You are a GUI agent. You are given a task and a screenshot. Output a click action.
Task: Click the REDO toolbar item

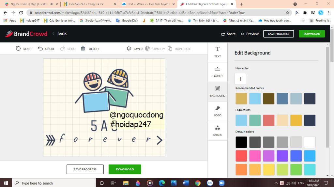[x=68, y=49]
